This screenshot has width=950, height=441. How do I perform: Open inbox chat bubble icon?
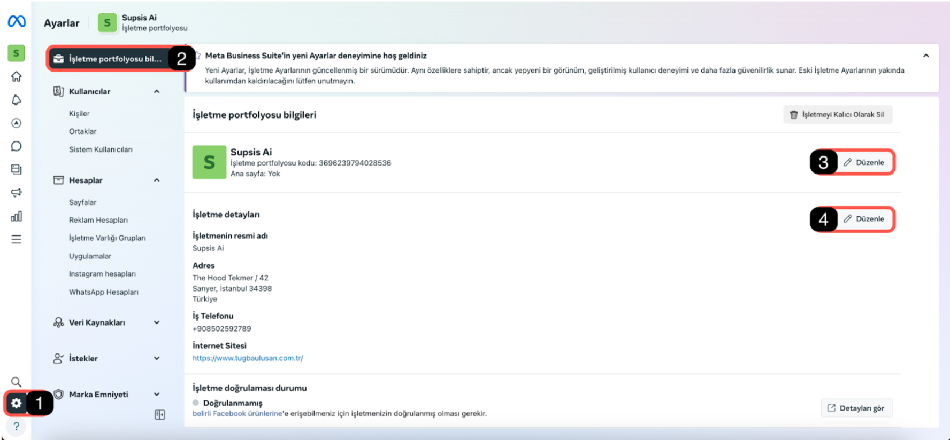point(16,146)
